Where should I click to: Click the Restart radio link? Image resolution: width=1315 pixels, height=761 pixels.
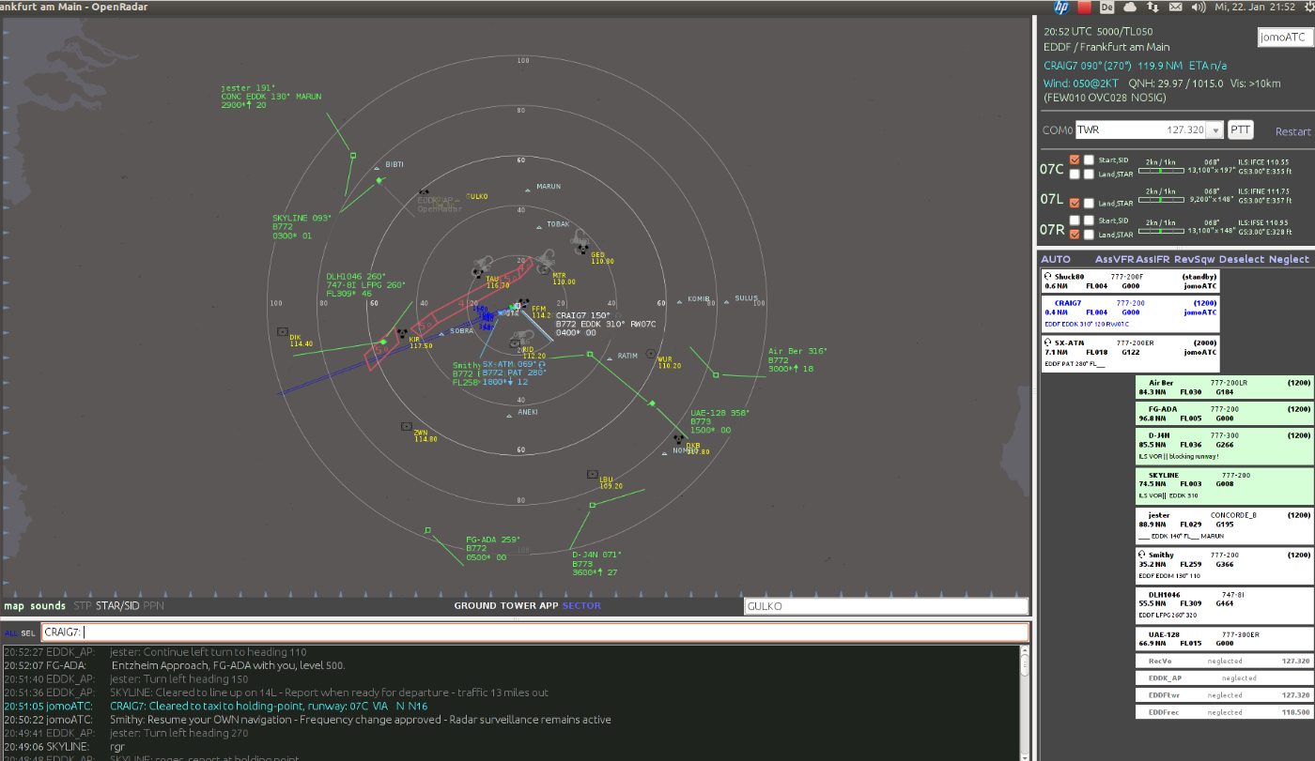1292,131
